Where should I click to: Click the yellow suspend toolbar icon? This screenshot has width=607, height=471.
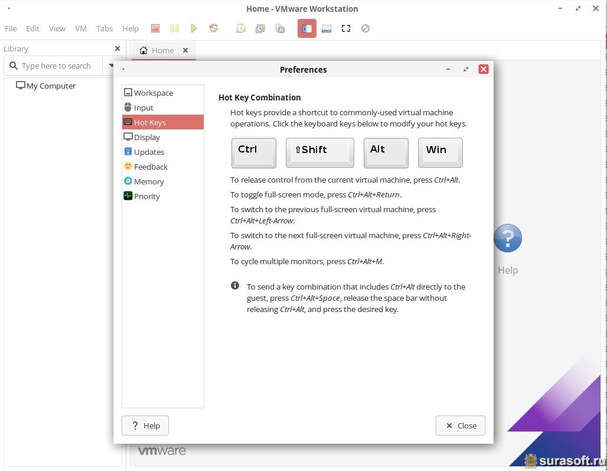click(175, 28)
